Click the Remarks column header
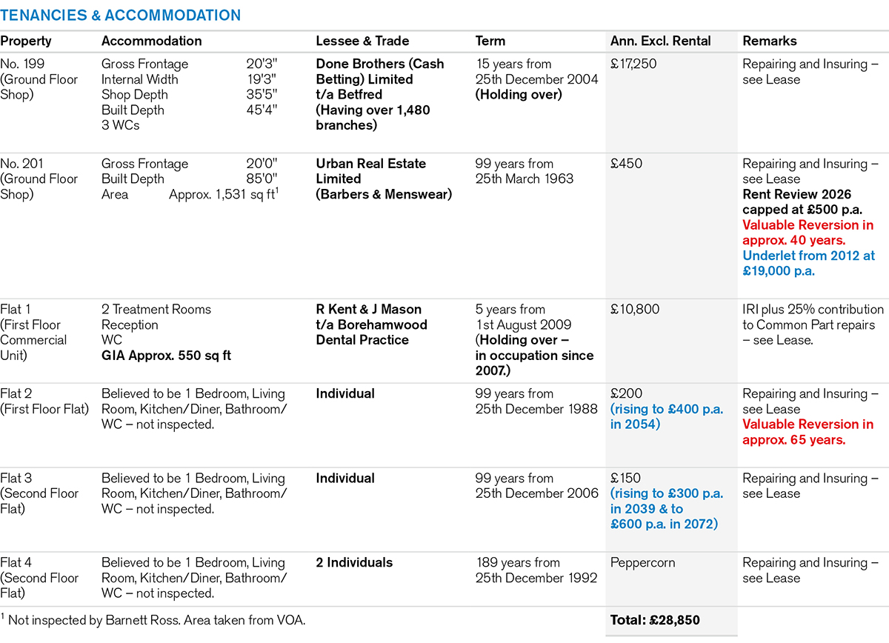The height and width of the screenshot is (643, 889). pos(770,41)
